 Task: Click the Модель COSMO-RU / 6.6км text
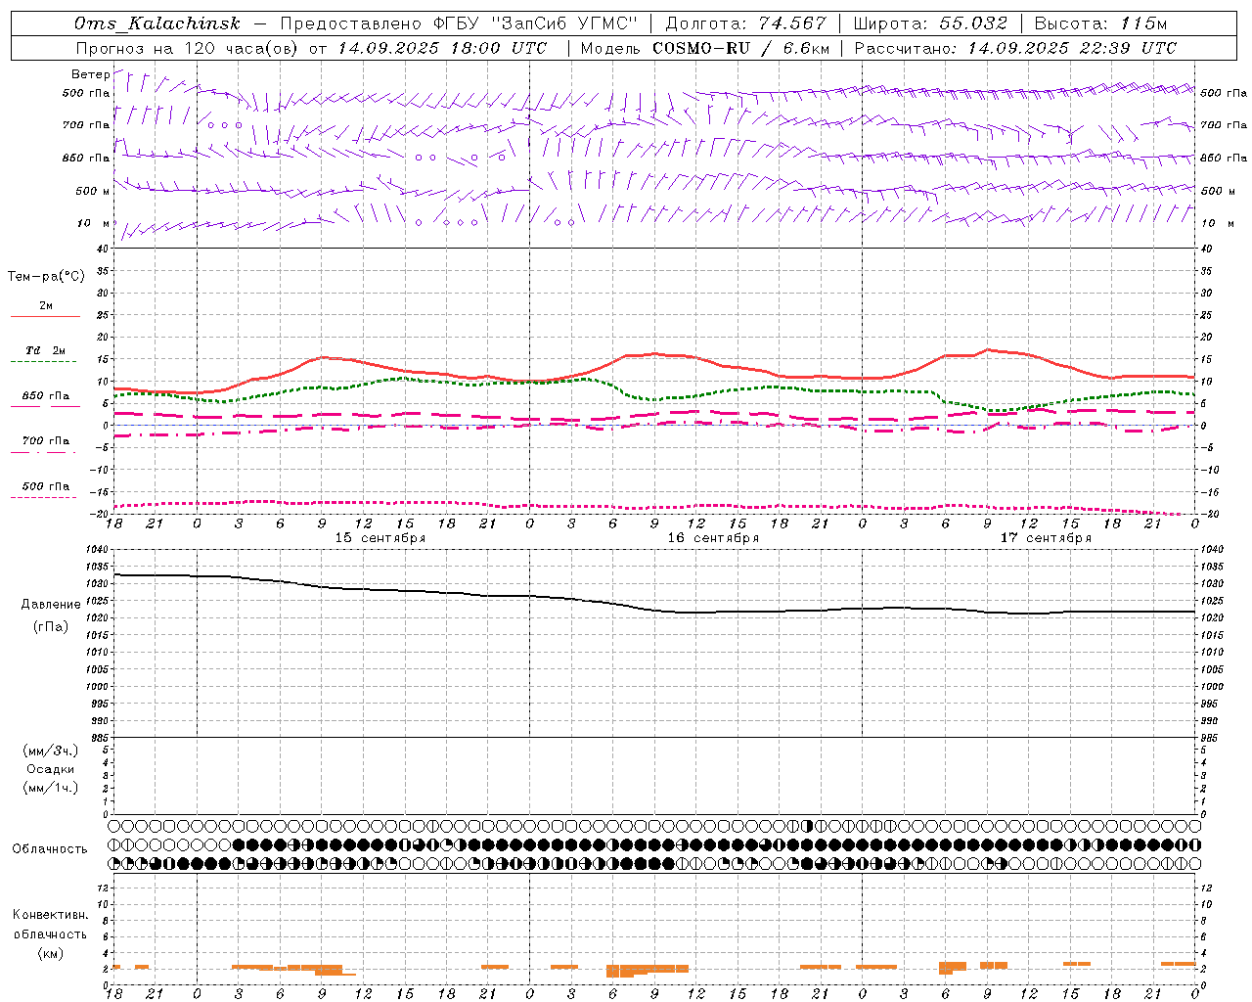coord(704,47)
